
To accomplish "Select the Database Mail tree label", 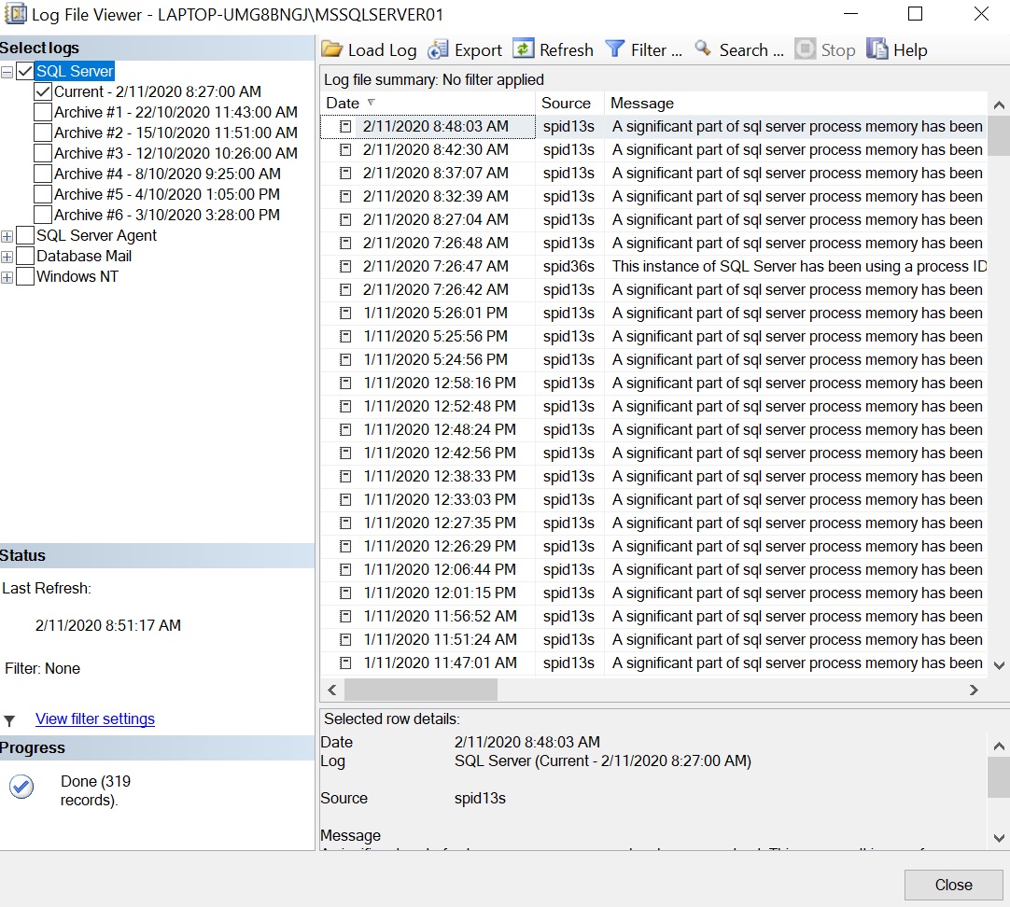I will pos(84,257).
